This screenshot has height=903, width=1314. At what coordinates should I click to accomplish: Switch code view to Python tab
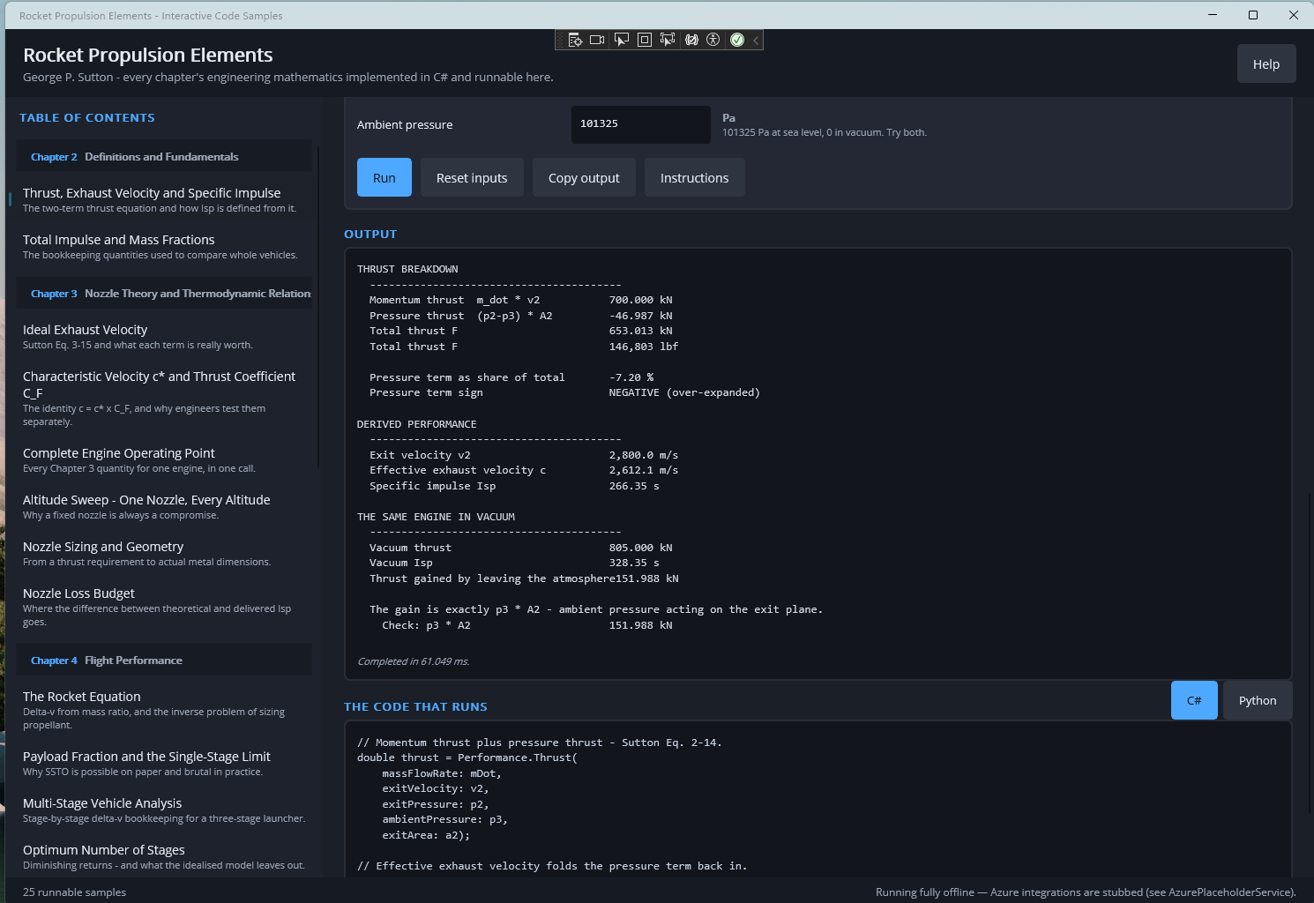click(x=1258, y=700)
